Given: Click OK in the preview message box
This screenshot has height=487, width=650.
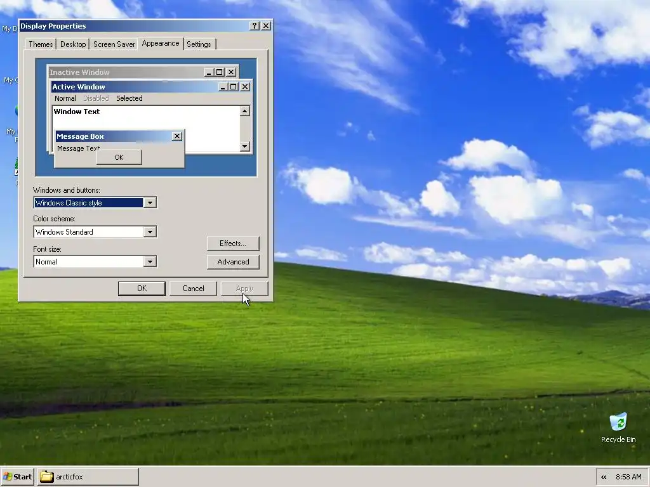Looking at the screenshot, I should [119, 157].
